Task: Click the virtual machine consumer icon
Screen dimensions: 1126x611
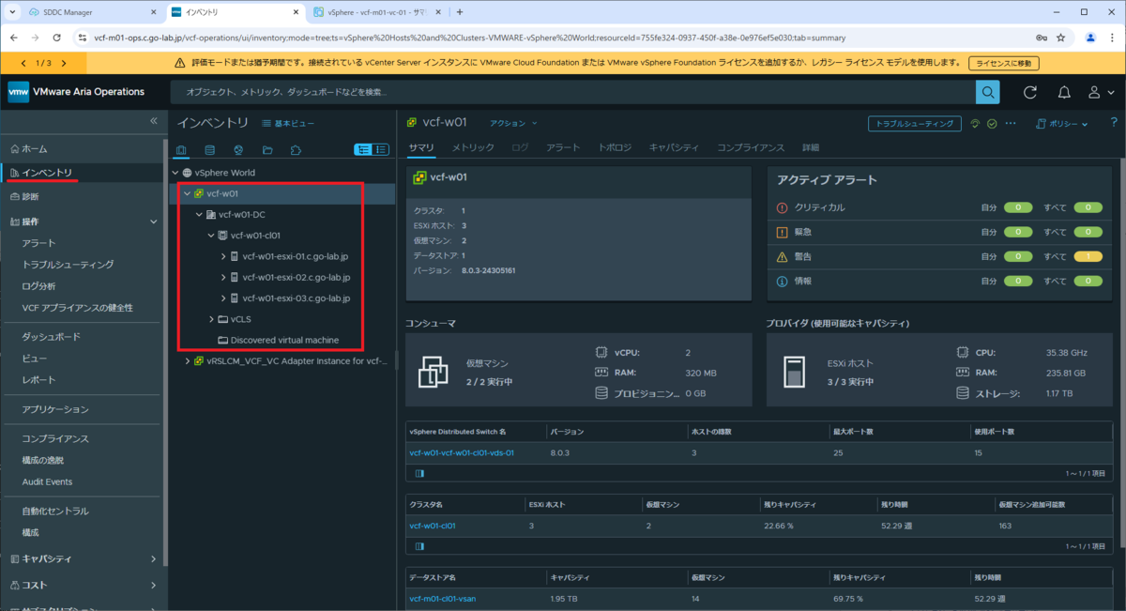Action: [x=434, y=373]
